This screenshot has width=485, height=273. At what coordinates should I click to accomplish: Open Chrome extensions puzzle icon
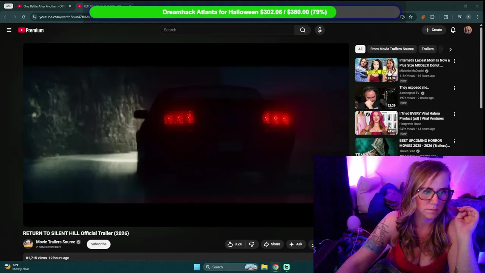coord(432,17)
